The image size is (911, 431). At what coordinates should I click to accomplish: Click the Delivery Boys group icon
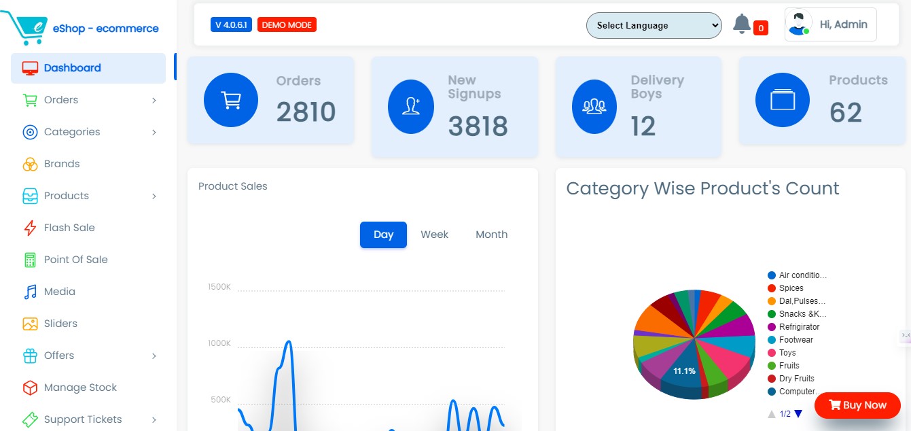tap(594, 106)
